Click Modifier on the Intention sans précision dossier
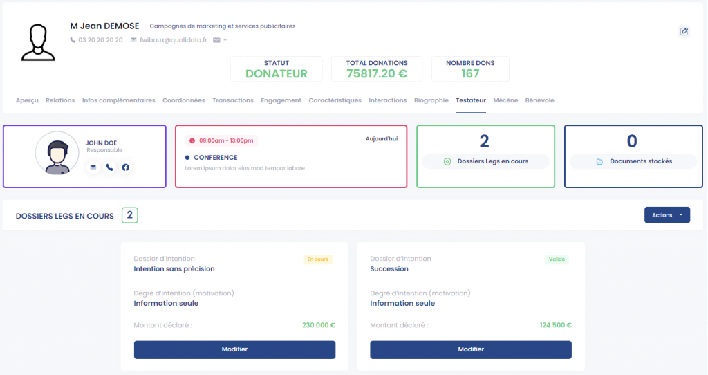This screenshot has height=375, width=708. pos(234,349)
